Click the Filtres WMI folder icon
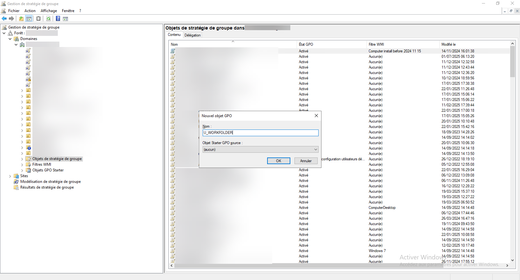520x280 pixels. coord(28,164)
